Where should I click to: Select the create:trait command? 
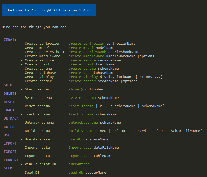81,64
